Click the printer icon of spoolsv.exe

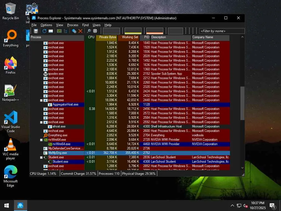click(x=46, y=74)
